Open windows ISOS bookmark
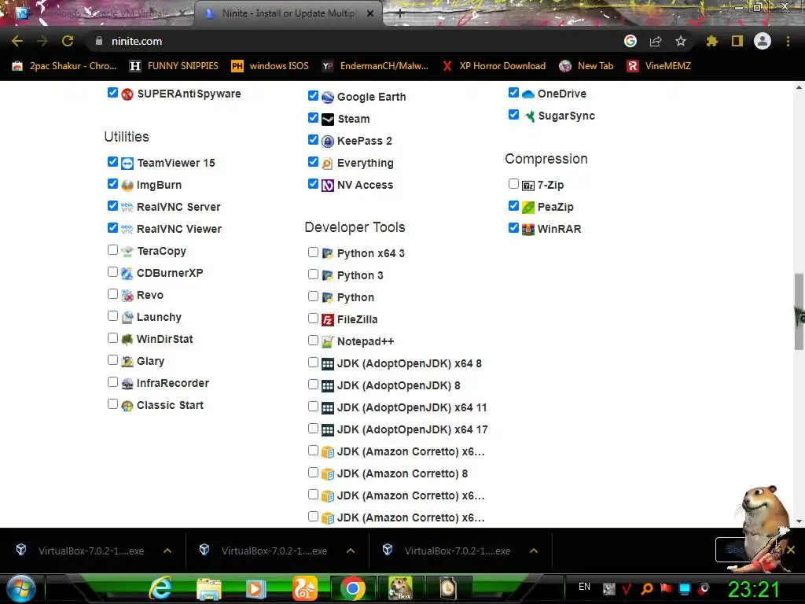Image resolution: width=805 pixels, height=604 pixels. coord(270,66)
